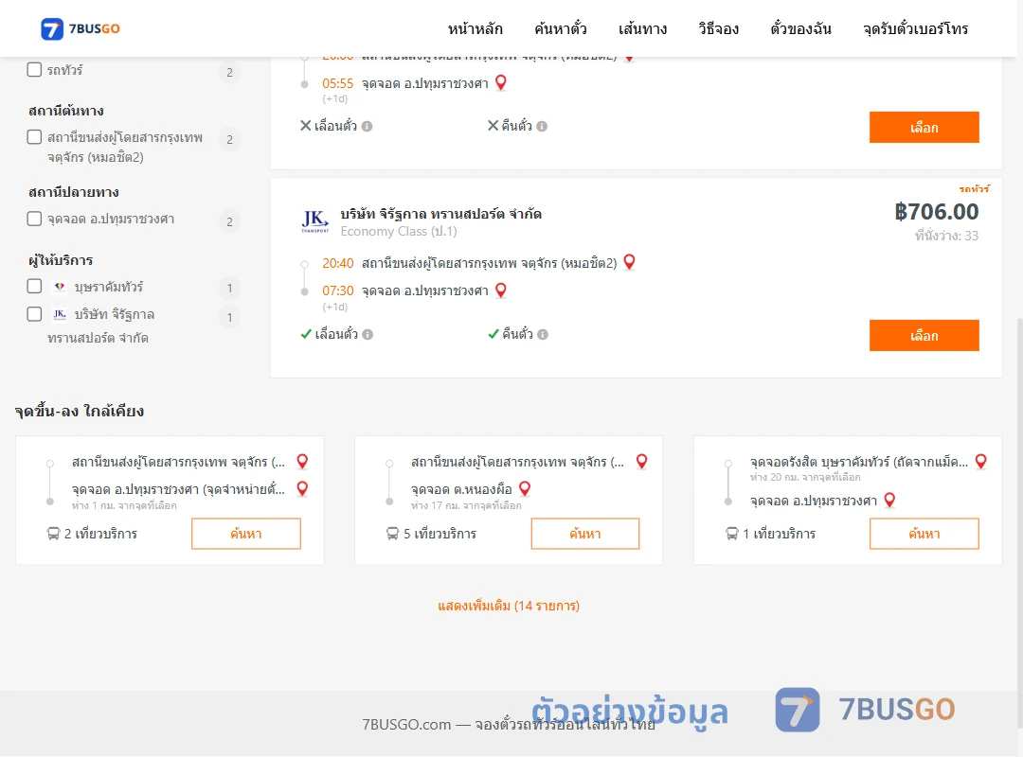
Task: Enable the บริษัท จิรัฐกาล operator filter
Action: pyautogui.click(x=34, y=314)
